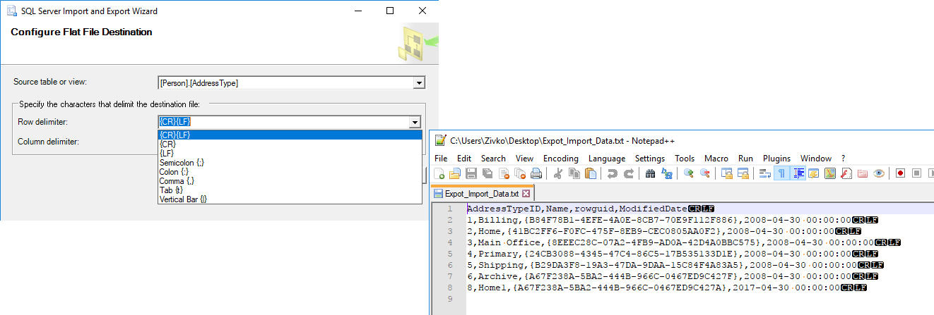Screen dimensions: 934x315
Task: Click the Close document toolbar icon
Action: [504, 173]
